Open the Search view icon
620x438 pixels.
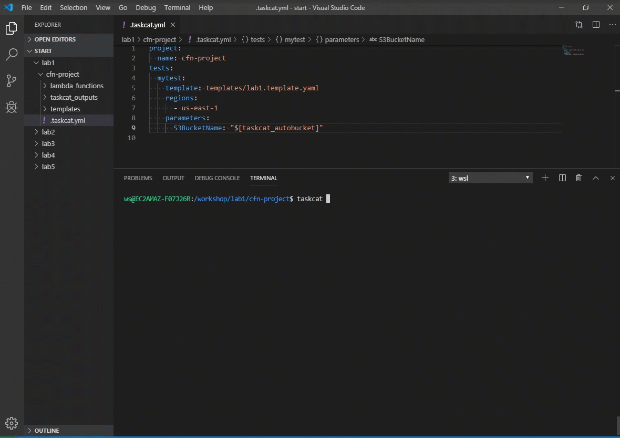pos(12,55)
